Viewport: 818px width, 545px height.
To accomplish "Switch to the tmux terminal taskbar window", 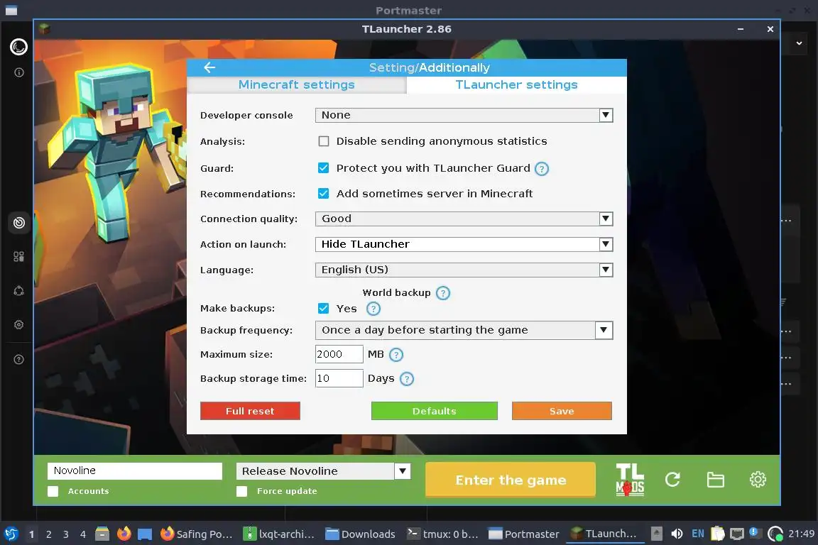I will [442, 534].
